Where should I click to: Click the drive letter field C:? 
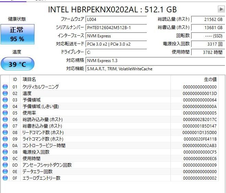(x=116, y=52)
